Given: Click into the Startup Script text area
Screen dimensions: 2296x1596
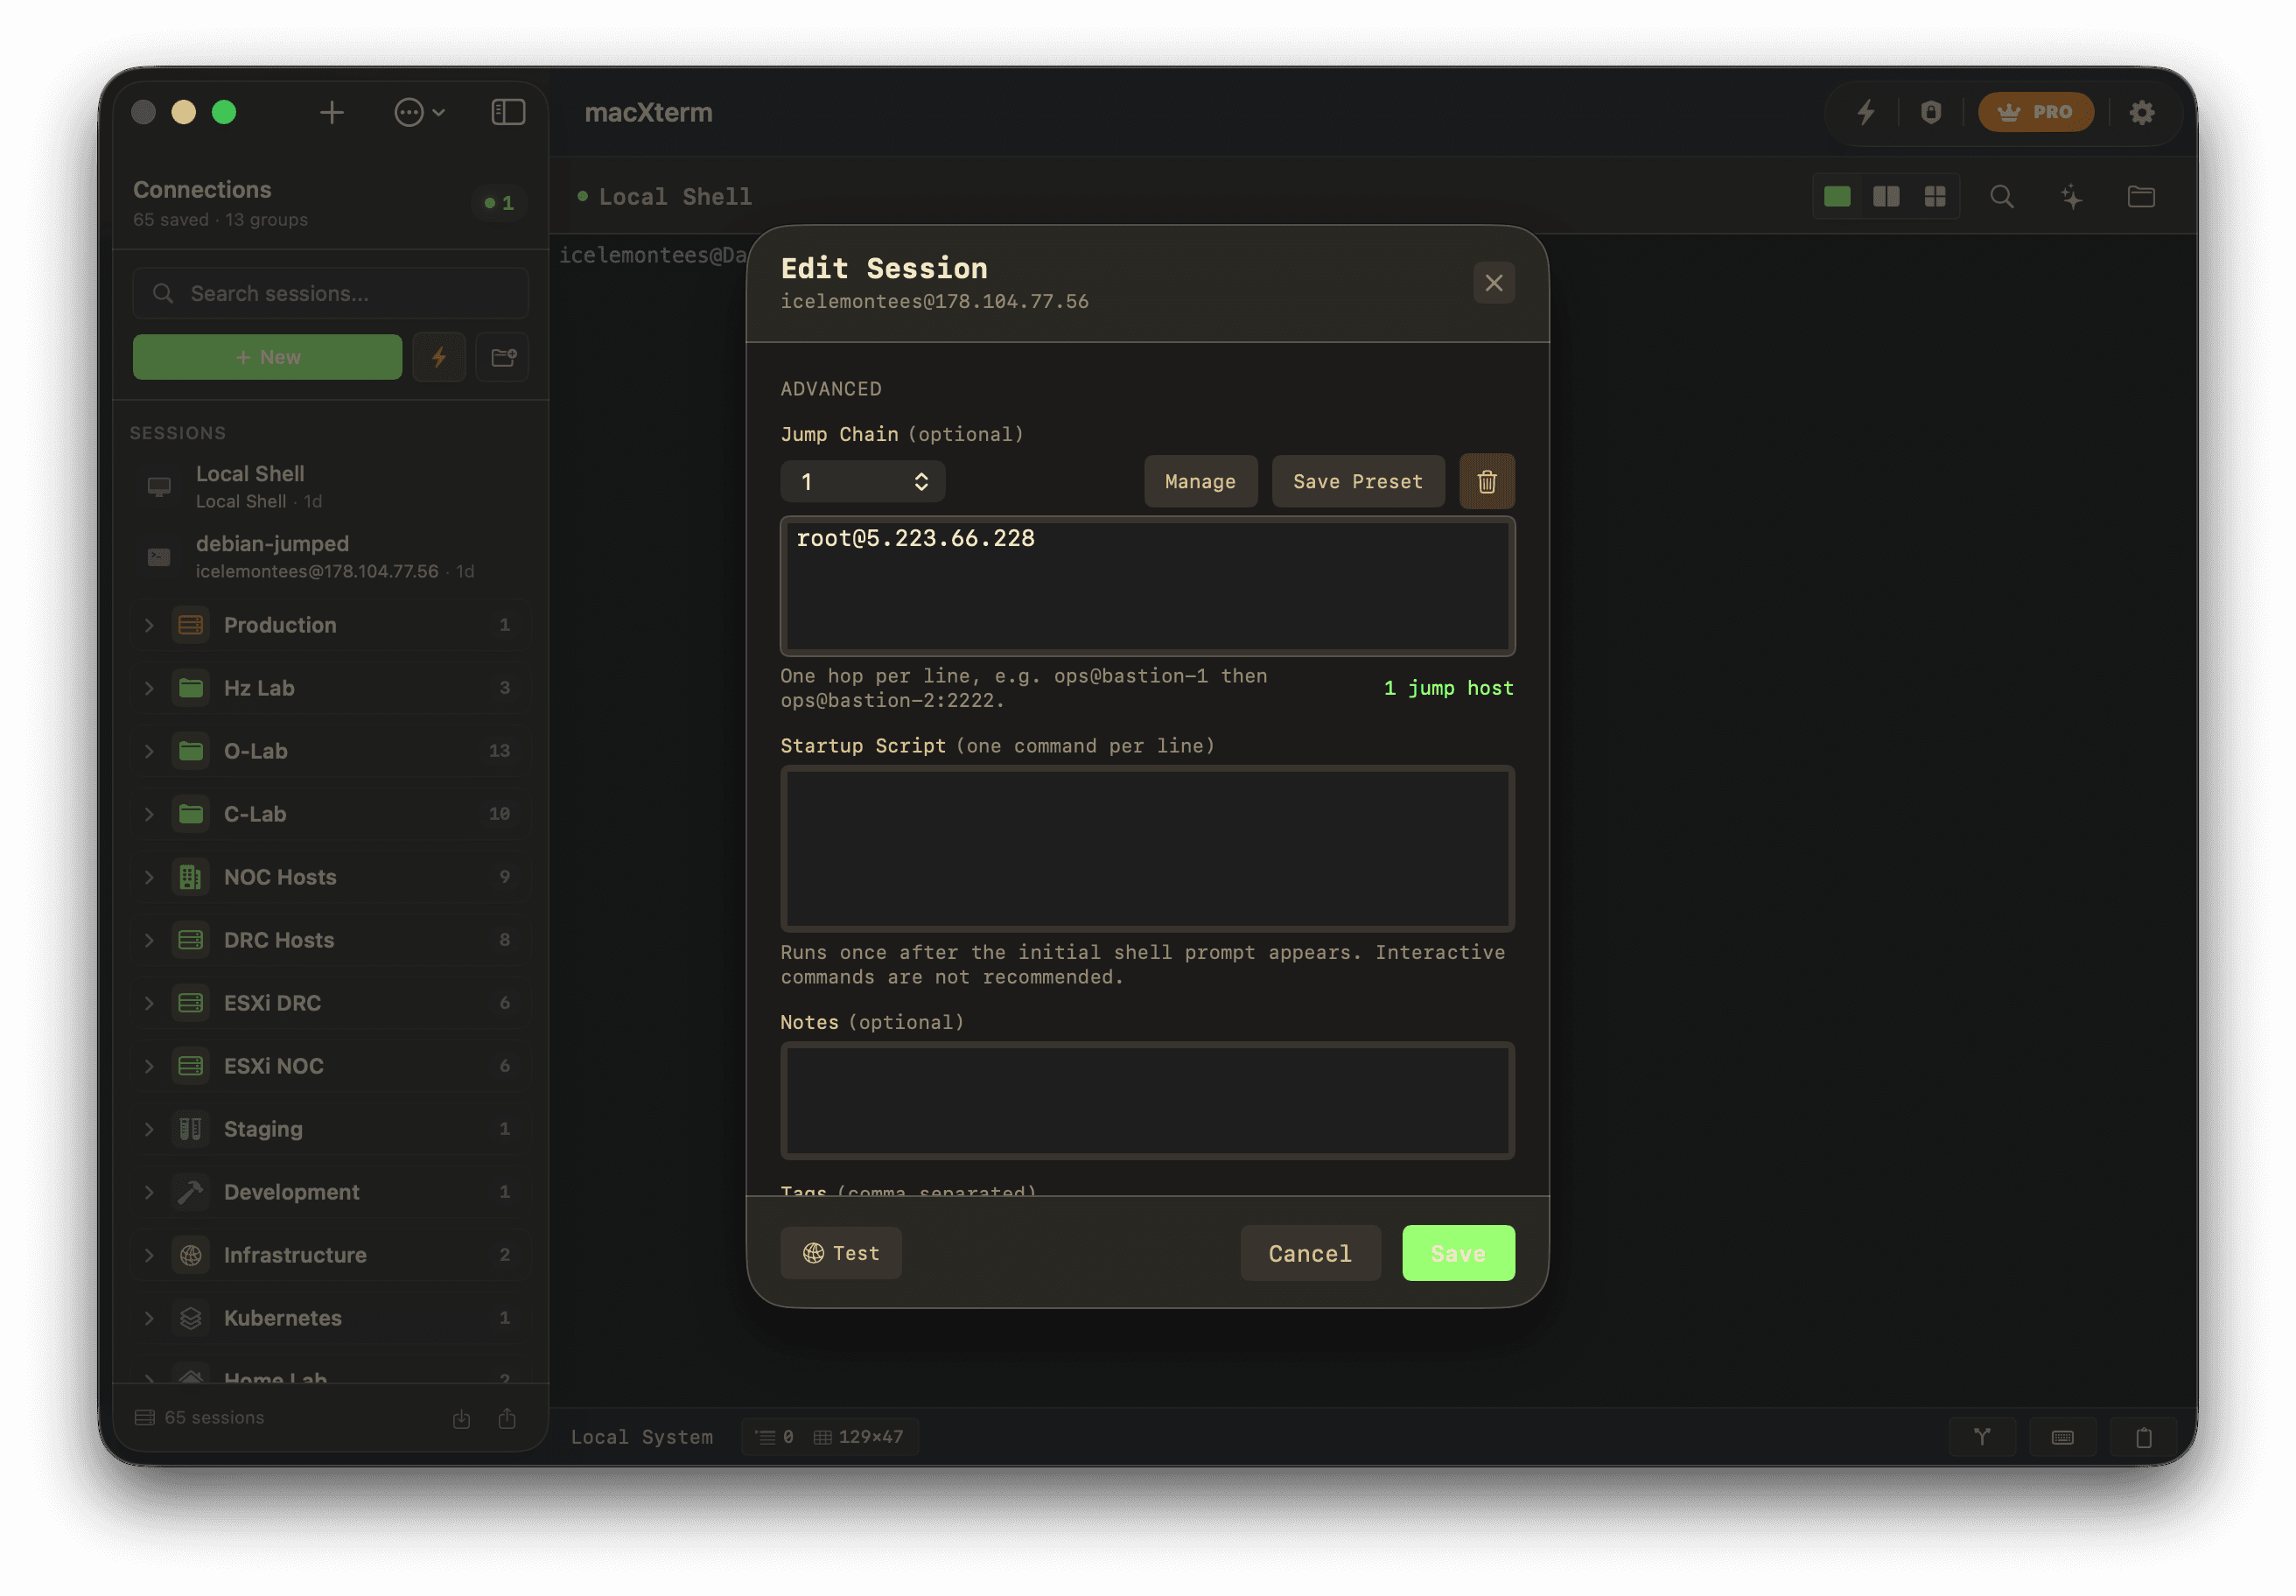Looking at the screenshot, I should pyautogui.click(x=1147, y=849).
